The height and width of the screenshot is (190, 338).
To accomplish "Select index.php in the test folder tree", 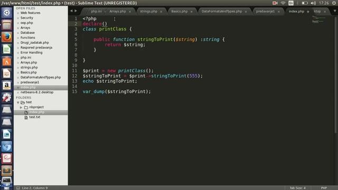I will pyautogui.click(x=36, y=112).
